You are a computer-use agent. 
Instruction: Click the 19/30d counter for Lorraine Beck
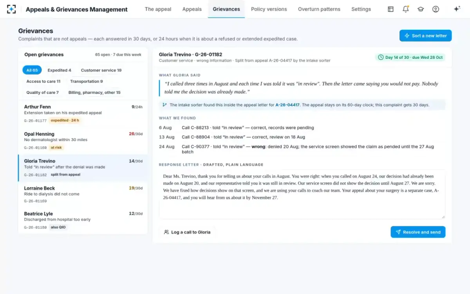click(x=136, y=188)
